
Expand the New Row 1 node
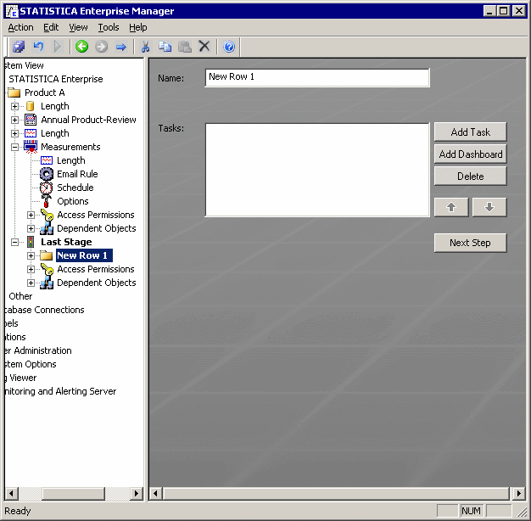(x=31, y=255)
